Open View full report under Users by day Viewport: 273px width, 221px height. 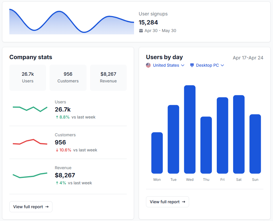point(168,202)
